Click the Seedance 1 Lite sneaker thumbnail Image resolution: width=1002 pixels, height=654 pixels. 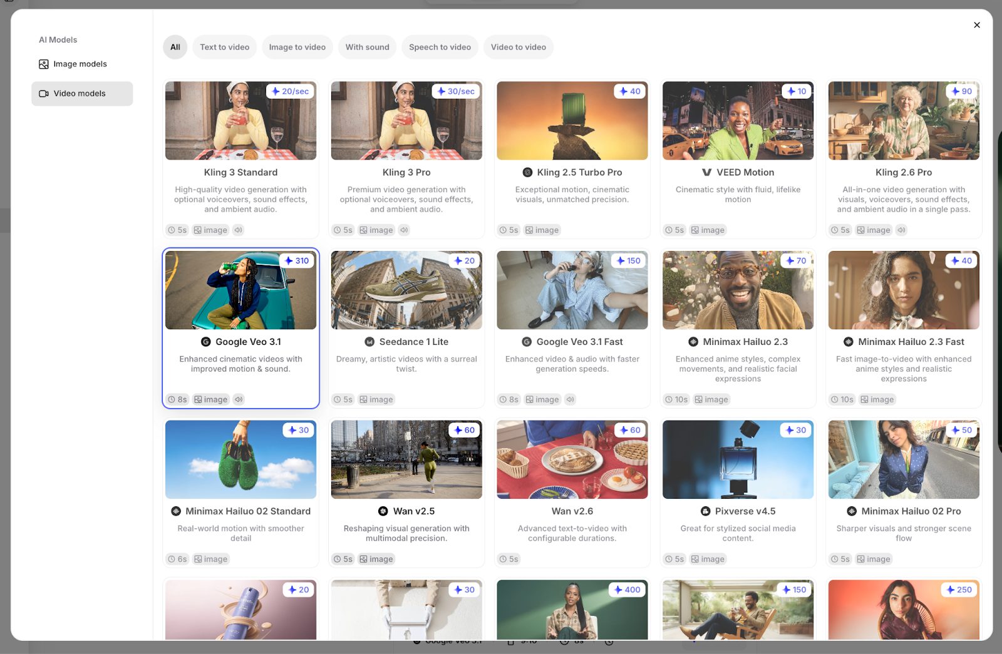[x=406, y=290]
